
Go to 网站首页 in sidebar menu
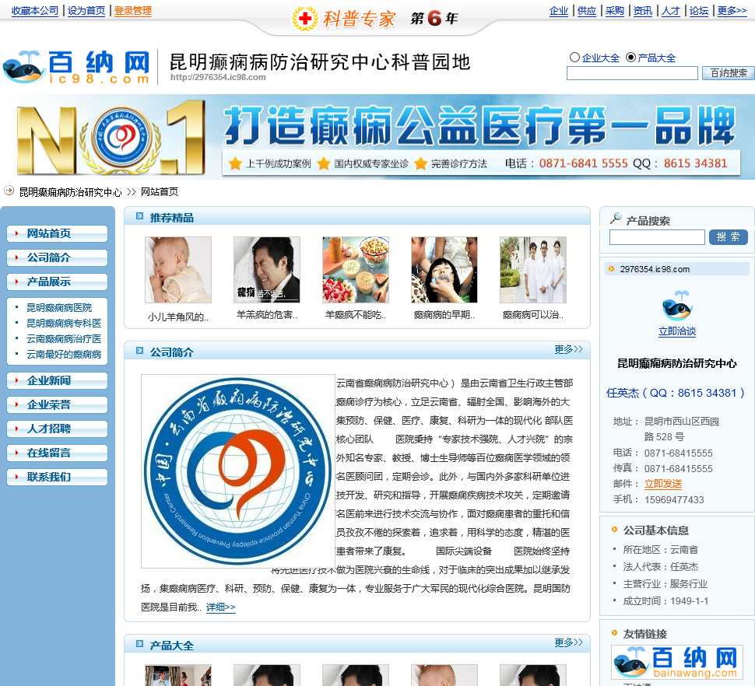pyautogui.click(x=58, y=234)
